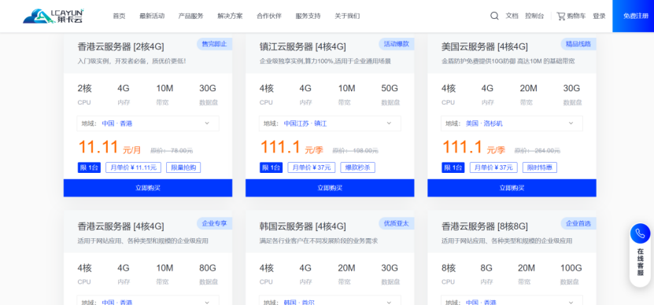
Task: Click the 企业首选 badge
Action: click(578, 223)
